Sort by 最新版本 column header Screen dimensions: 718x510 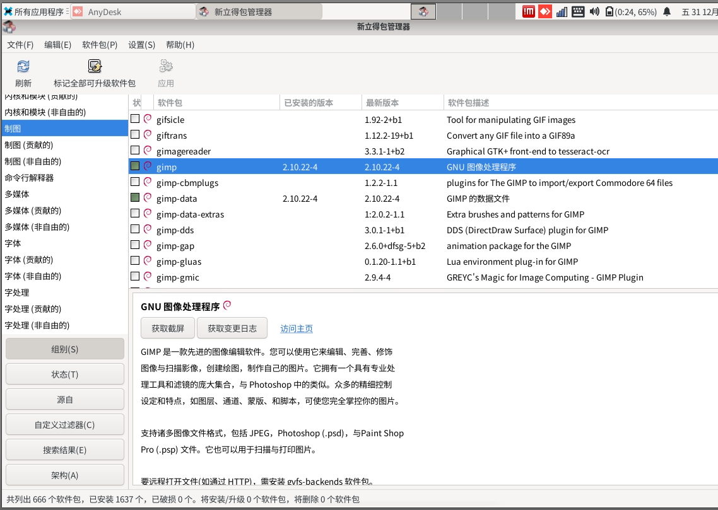pyautogui.click(x=403, y=103)
